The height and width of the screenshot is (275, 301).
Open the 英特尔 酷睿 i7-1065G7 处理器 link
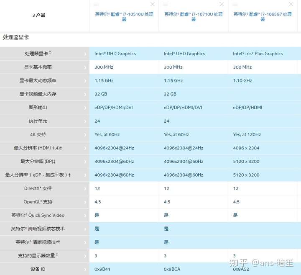point(263,16)
